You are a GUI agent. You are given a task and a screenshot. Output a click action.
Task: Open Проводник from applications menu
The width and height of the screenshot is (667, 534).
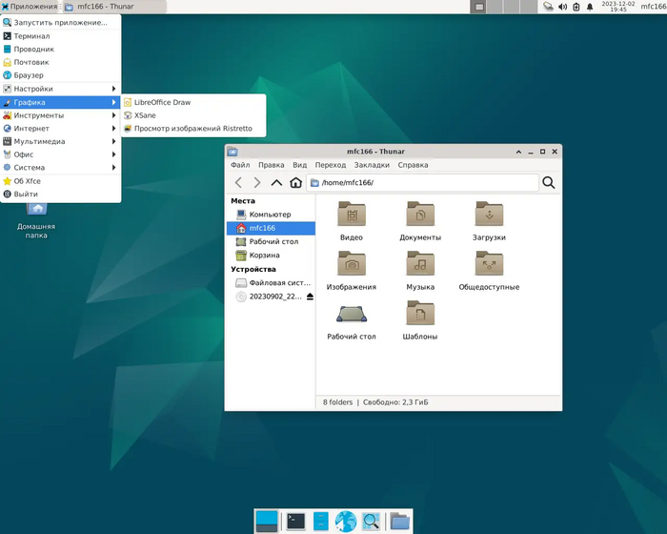point(60,49)
